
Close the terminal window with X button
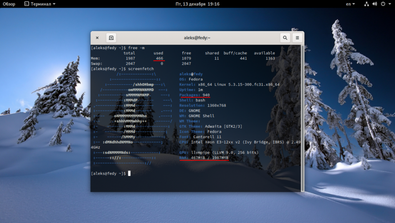(x=97, y=38)
